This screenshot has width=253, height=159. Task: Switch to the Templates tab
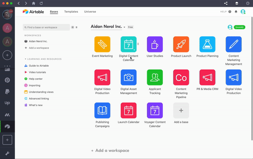[x=71, y=12]
